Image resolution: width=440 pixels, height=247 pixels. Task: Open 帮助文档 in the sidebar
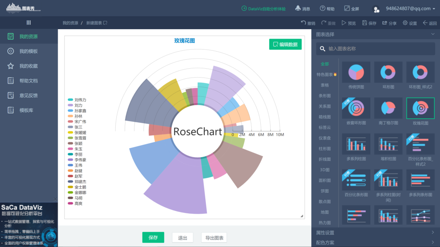pyautogui.click(x=29, y=81)
